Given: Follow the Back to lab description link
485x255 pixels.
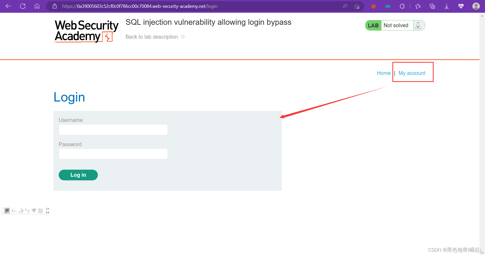Looking at the screenshot, I should click(155, 37).
